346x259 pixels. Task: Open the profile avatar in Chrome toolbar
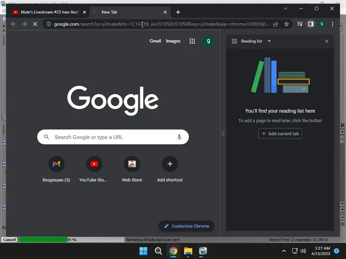coord(322,24)
